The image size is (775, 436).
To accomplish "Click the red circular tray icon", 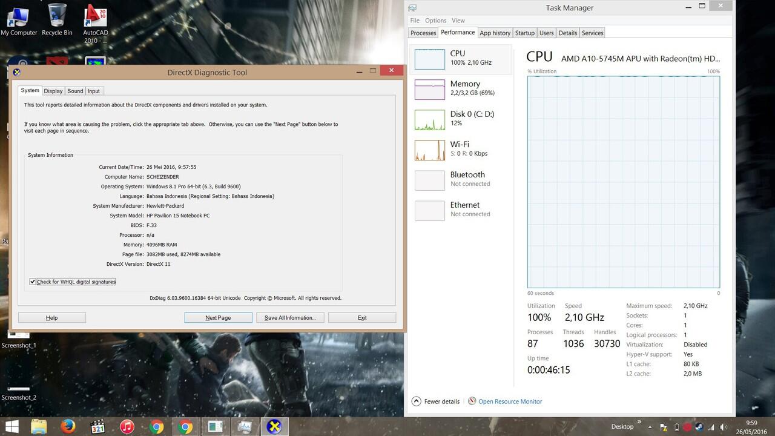I will (687, 427).
